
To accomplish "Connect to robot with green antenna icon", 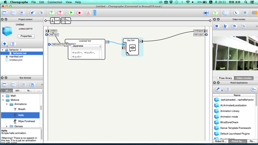I will point(52,13).
